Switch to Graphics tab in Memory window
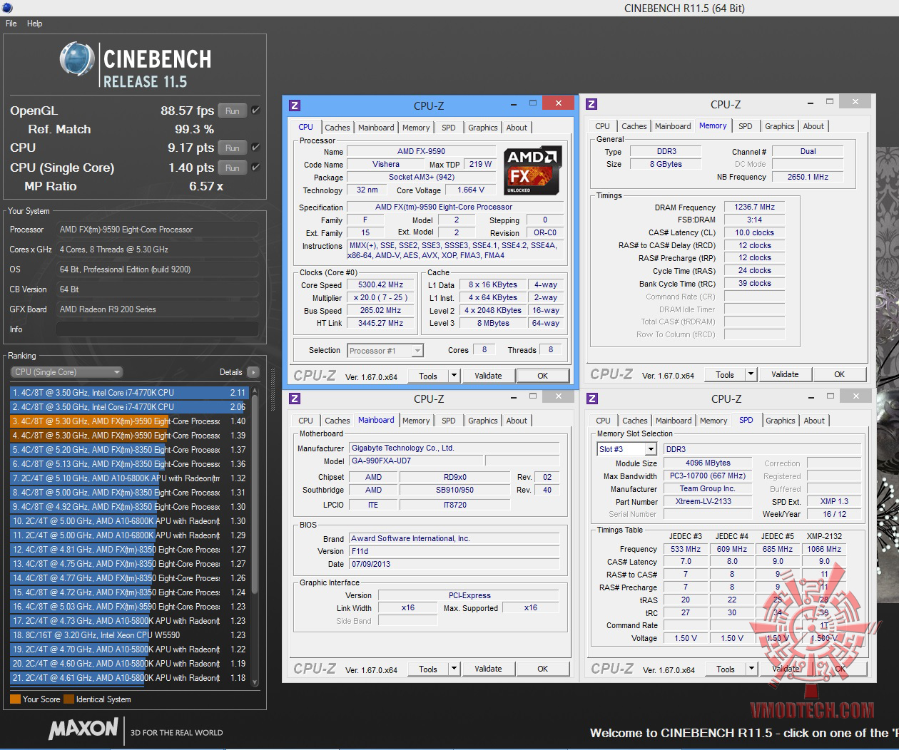Image resolution: width=899 pixels, height=750 pixels. pos(779,126)
